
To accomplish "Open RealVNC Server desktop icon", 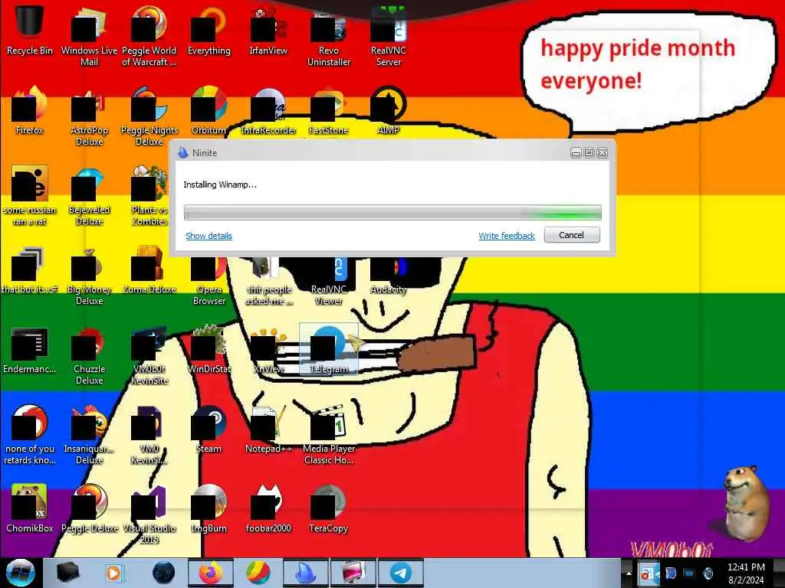I will coord(389,35).
